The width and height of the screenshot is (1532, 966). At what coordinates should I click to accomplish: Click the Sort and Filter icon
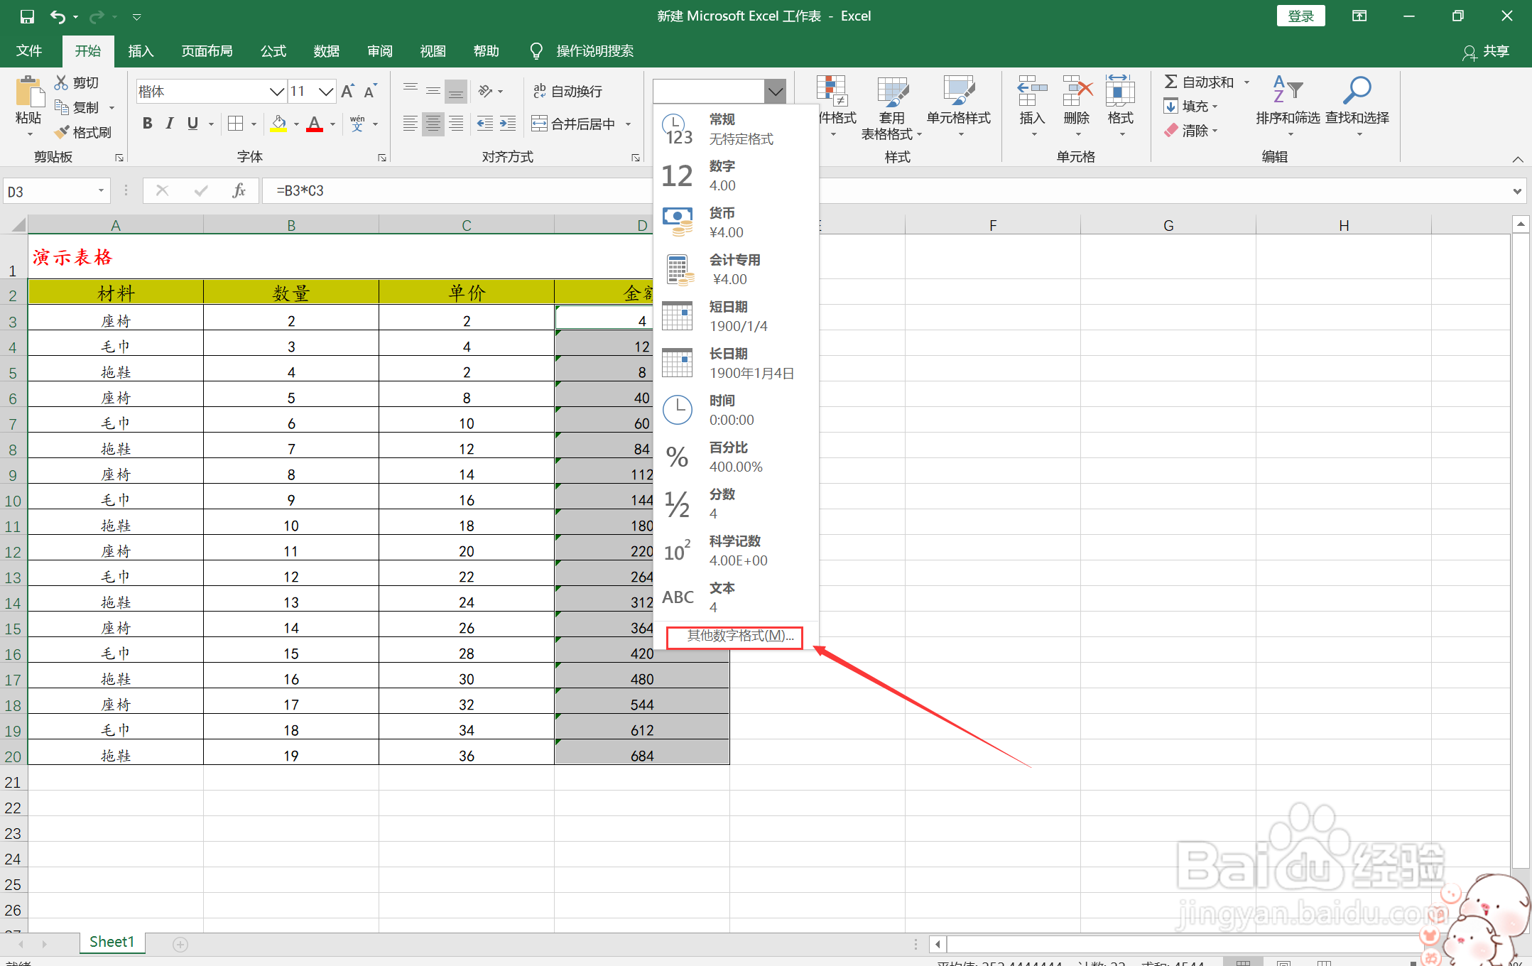tap(1287, 90)
